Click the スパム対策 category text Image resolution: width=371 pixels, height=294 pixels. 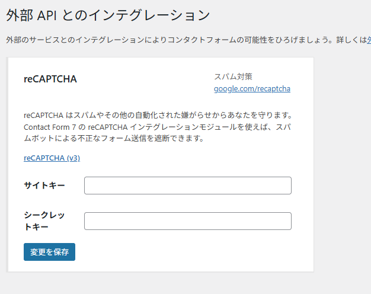(x=233, y=76)
